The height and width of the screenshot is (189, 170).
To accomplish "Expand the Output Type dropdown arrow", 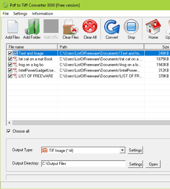I will (122, 150).
